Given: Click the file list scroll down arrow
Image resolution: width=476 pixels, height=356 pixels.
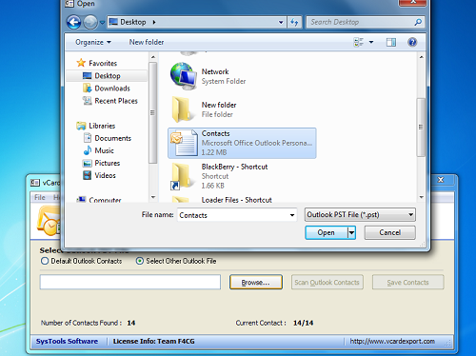Looking at the screenshot, I should click(421, 197).
